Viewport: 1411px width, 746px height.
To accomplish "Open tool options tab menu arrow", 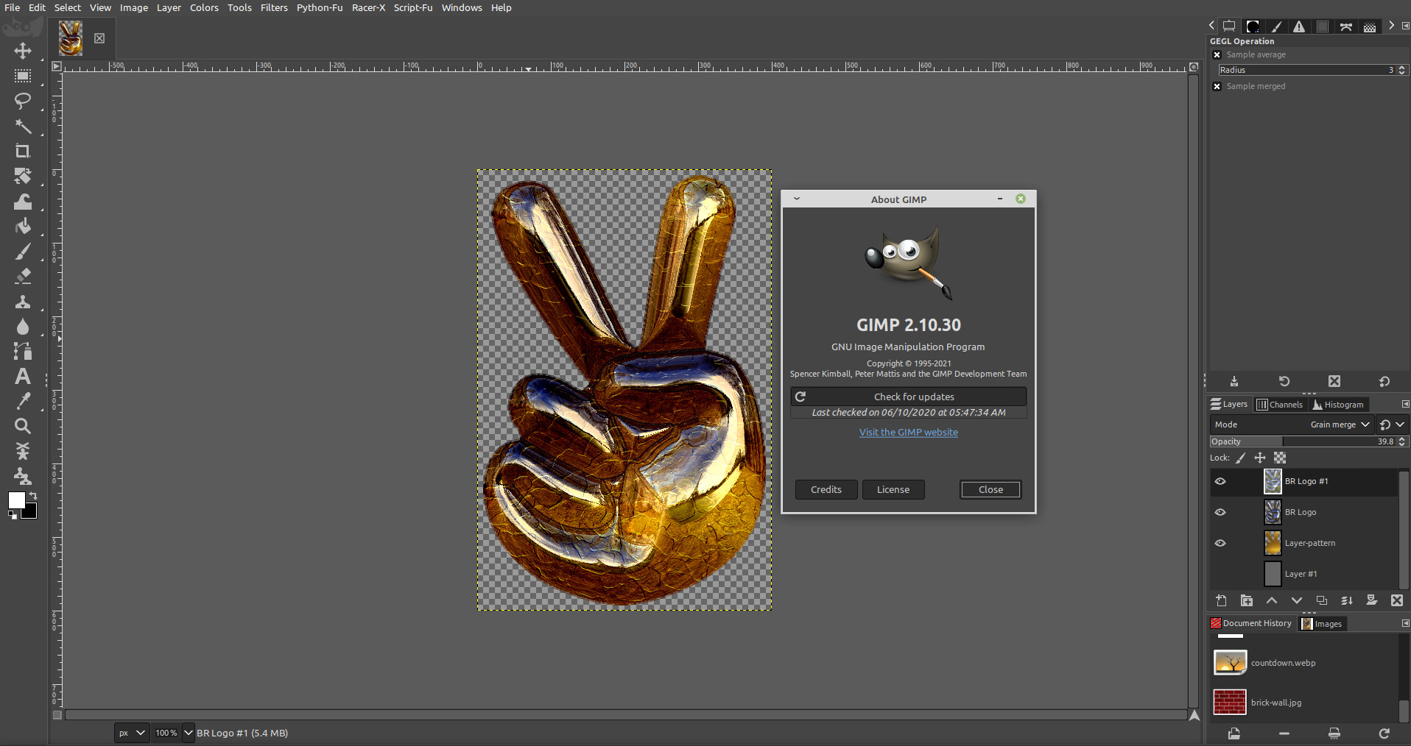I will 1405,26.
